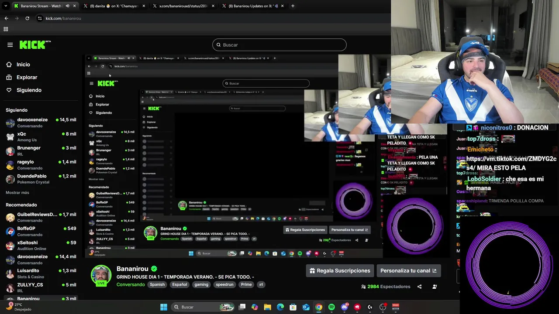Click the share icon next to Espectadores
The image size is (559, 314).
pyautogui.click(x=419, y=287)
